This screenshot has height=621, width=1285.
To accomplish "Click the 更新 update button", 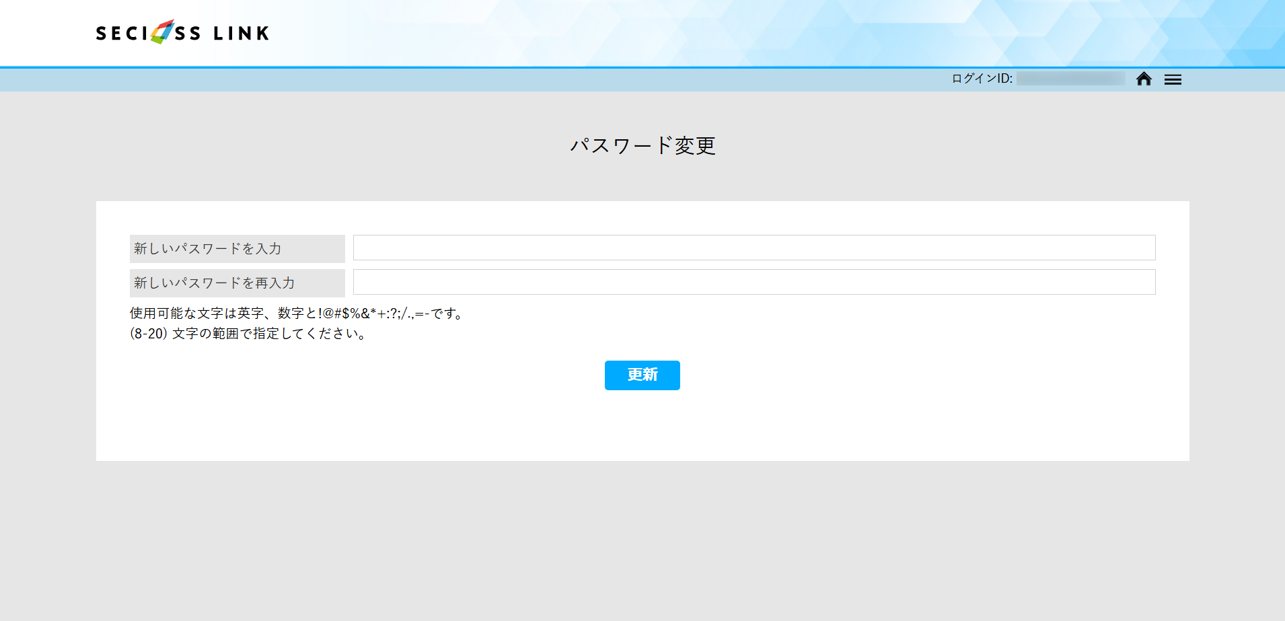I will tap(642, 375).
